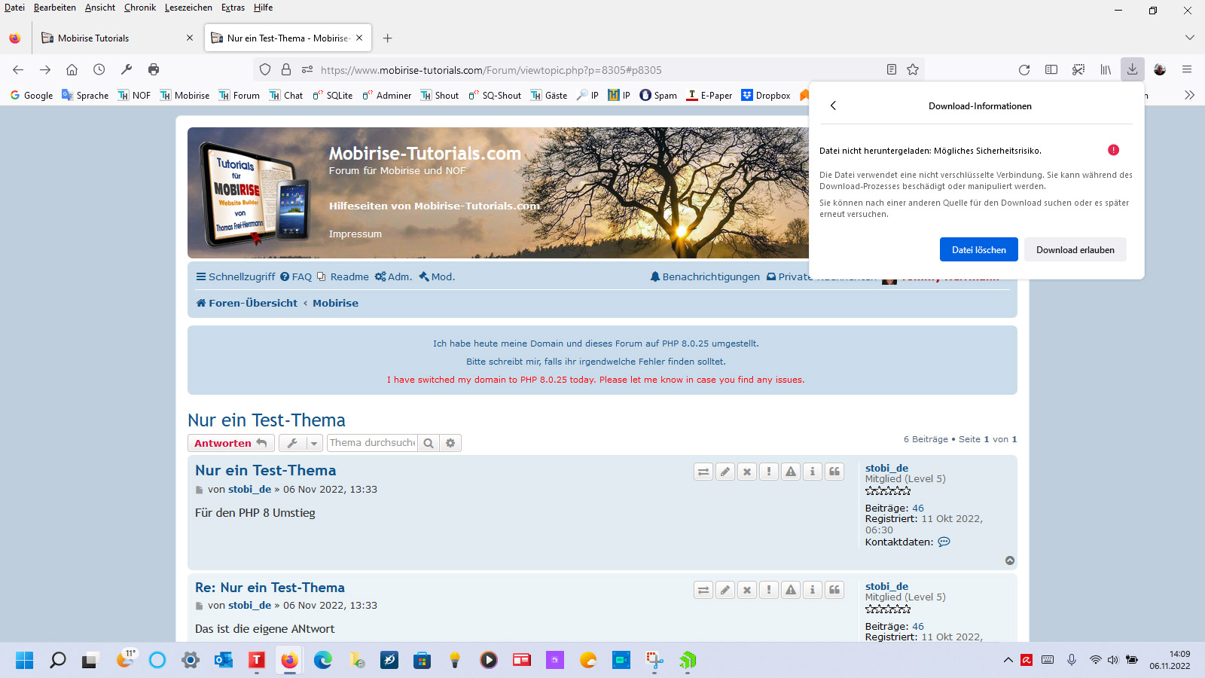Bookmark this page with the star icon
This screenshot has height=678, width=1205.
(x=913, y=69)
